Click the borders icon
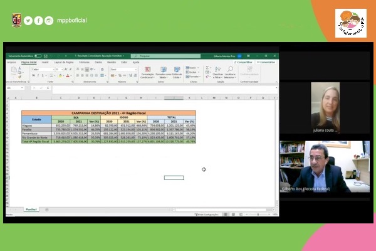 tap(51, 75)
